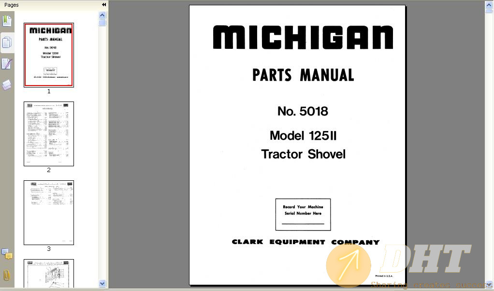Click the page number label "2" under thumbnail
This screenshot has width=494, height=291.
point(49,170)
